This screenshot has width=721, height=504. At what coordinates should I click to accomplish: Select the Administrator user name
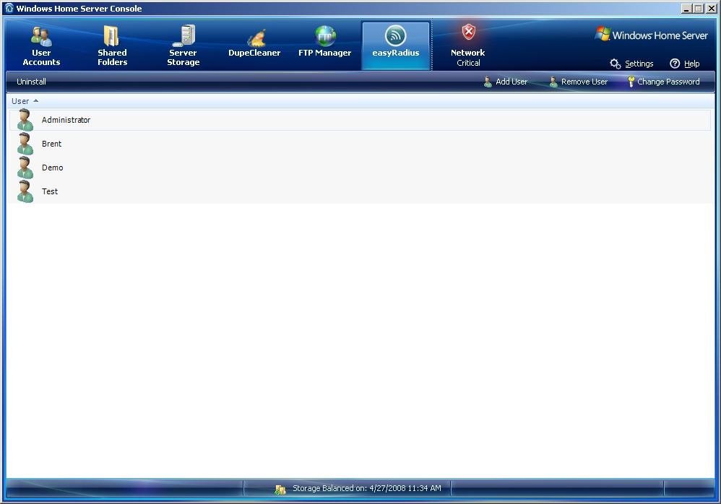coord(66,120)
